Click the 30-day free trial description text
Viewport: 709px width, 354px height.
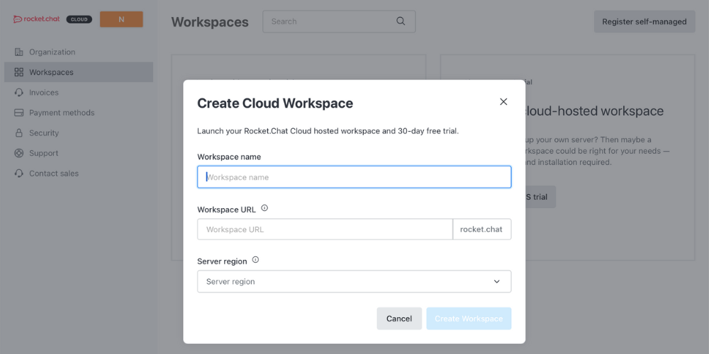click(x=328, y=132)
